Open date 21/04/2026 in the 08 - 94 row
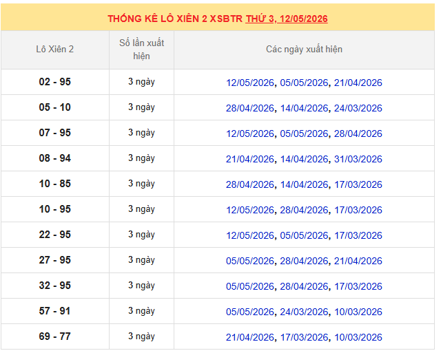This screenshot has height=353, width=441. [250, 159]
